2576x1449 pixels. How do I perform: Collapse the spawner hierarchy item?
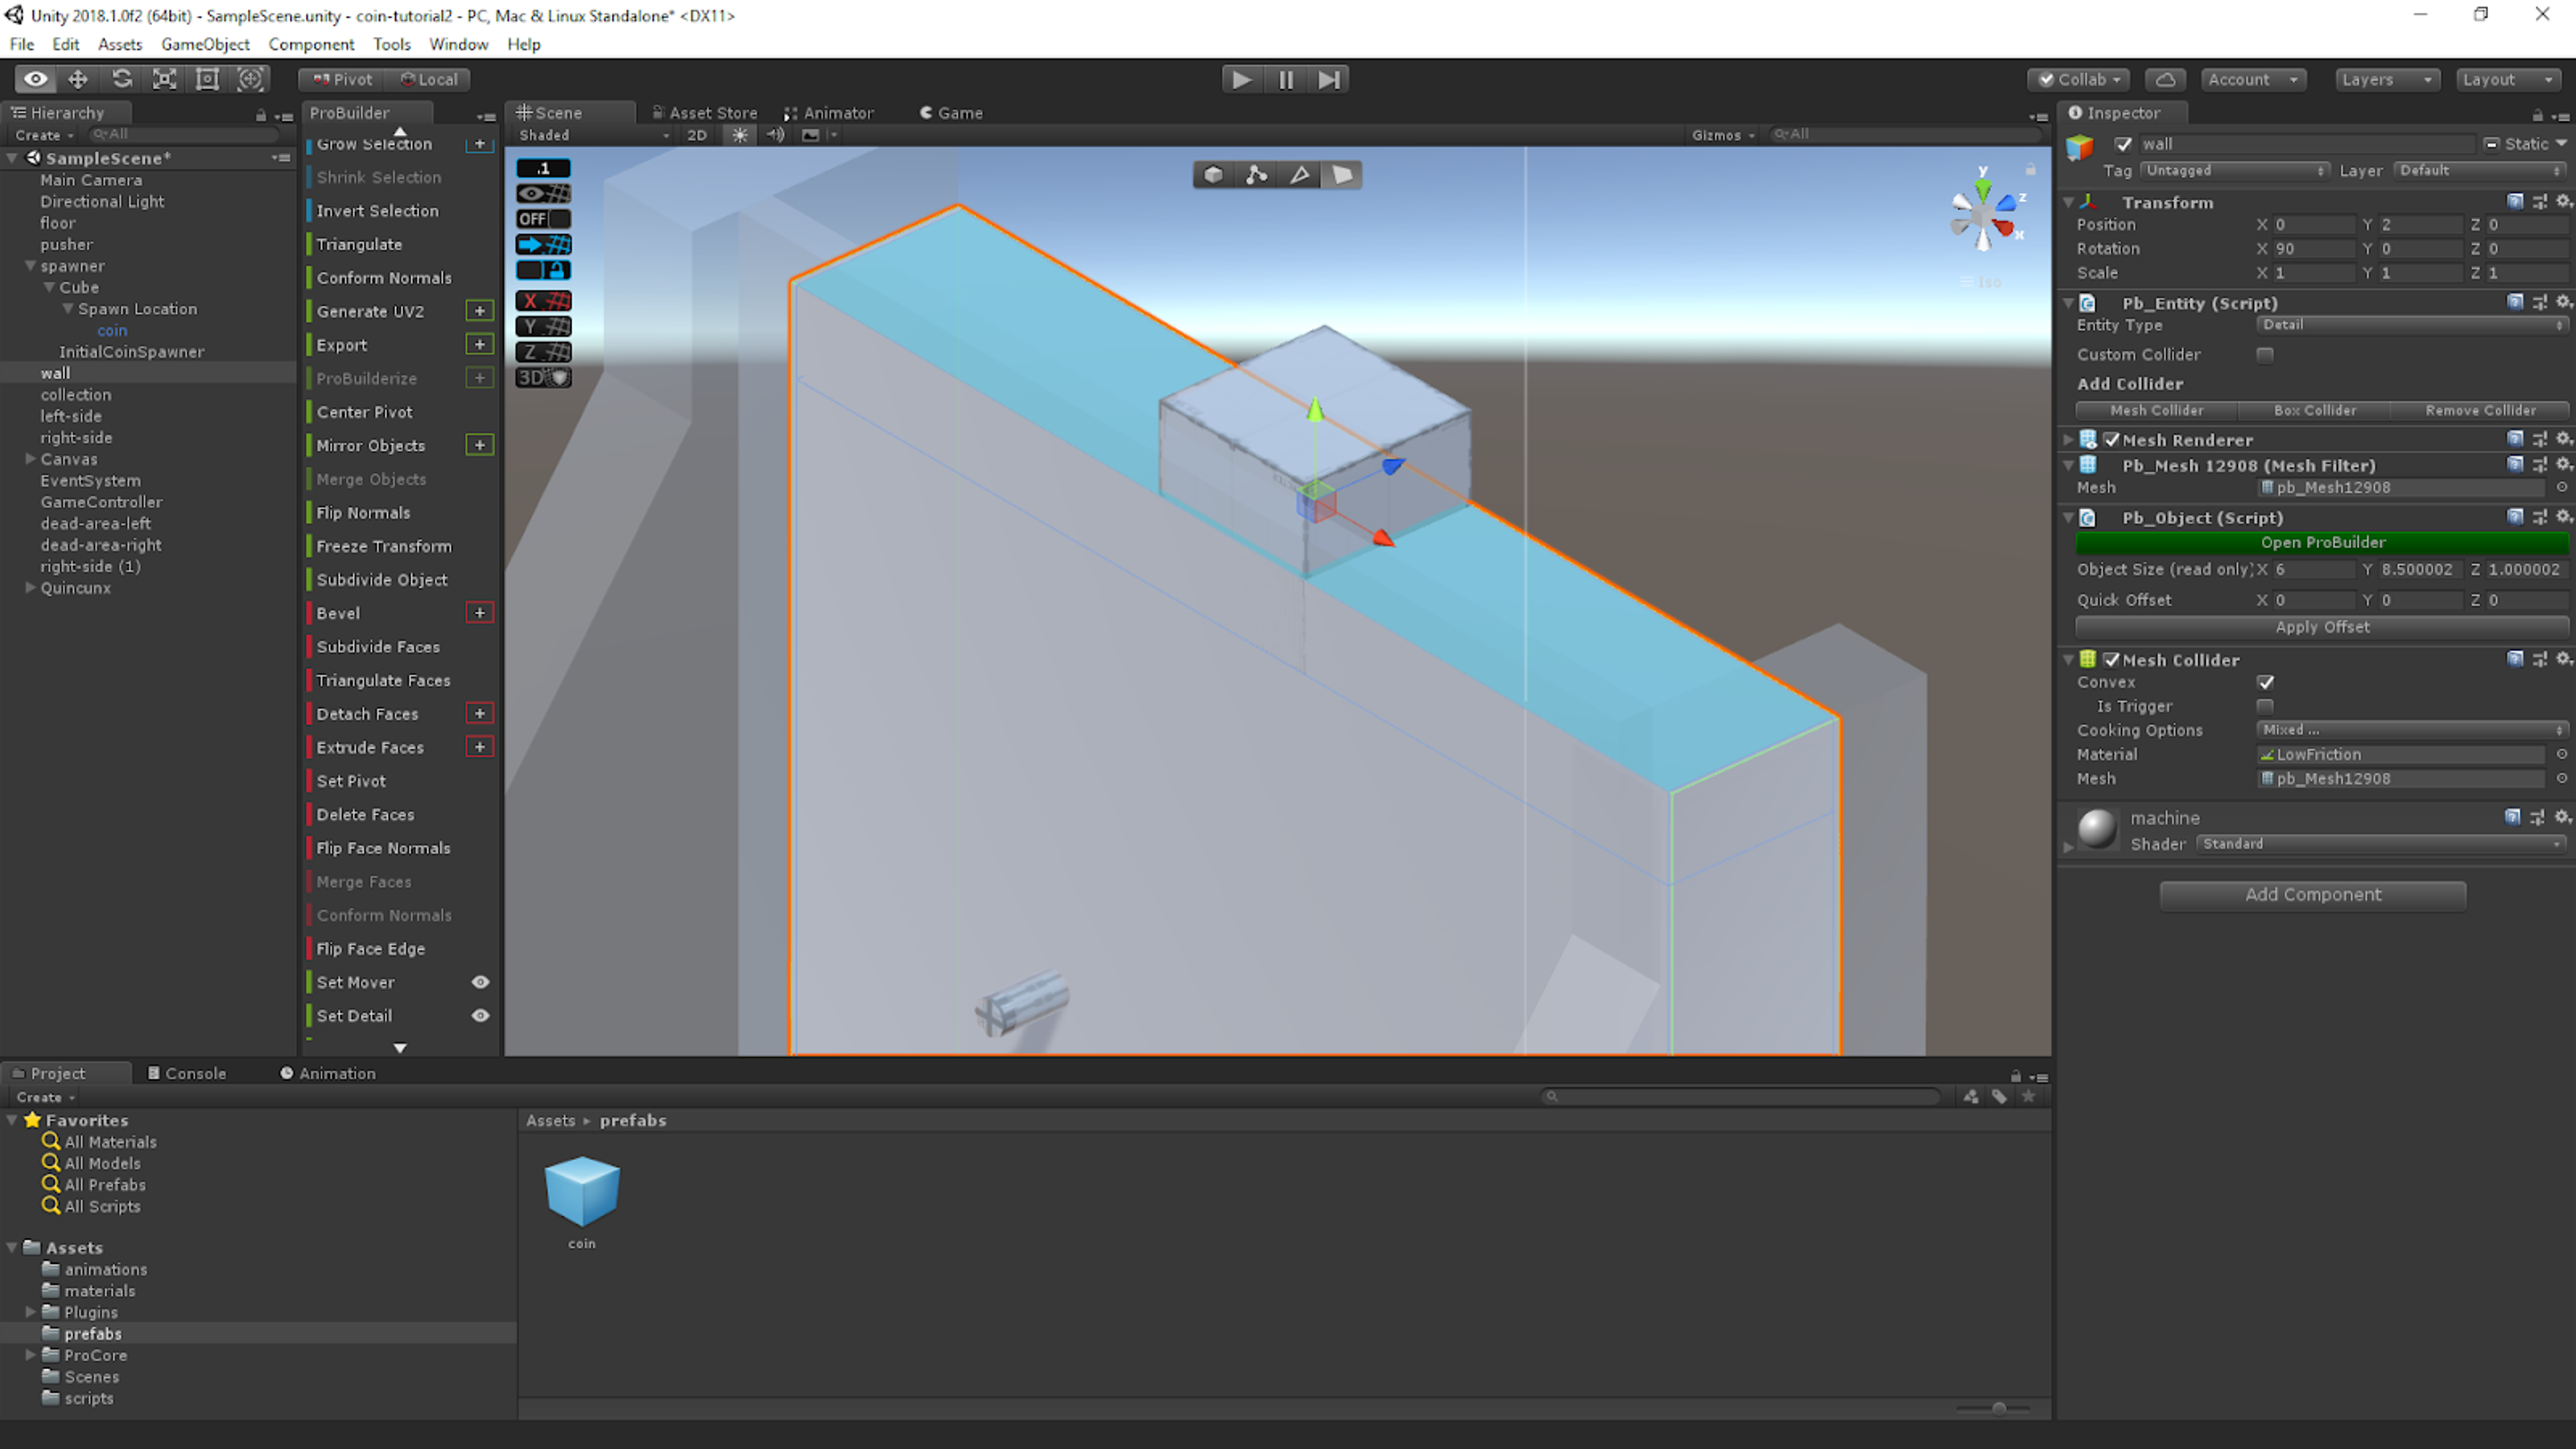click(x=30, y=266)
